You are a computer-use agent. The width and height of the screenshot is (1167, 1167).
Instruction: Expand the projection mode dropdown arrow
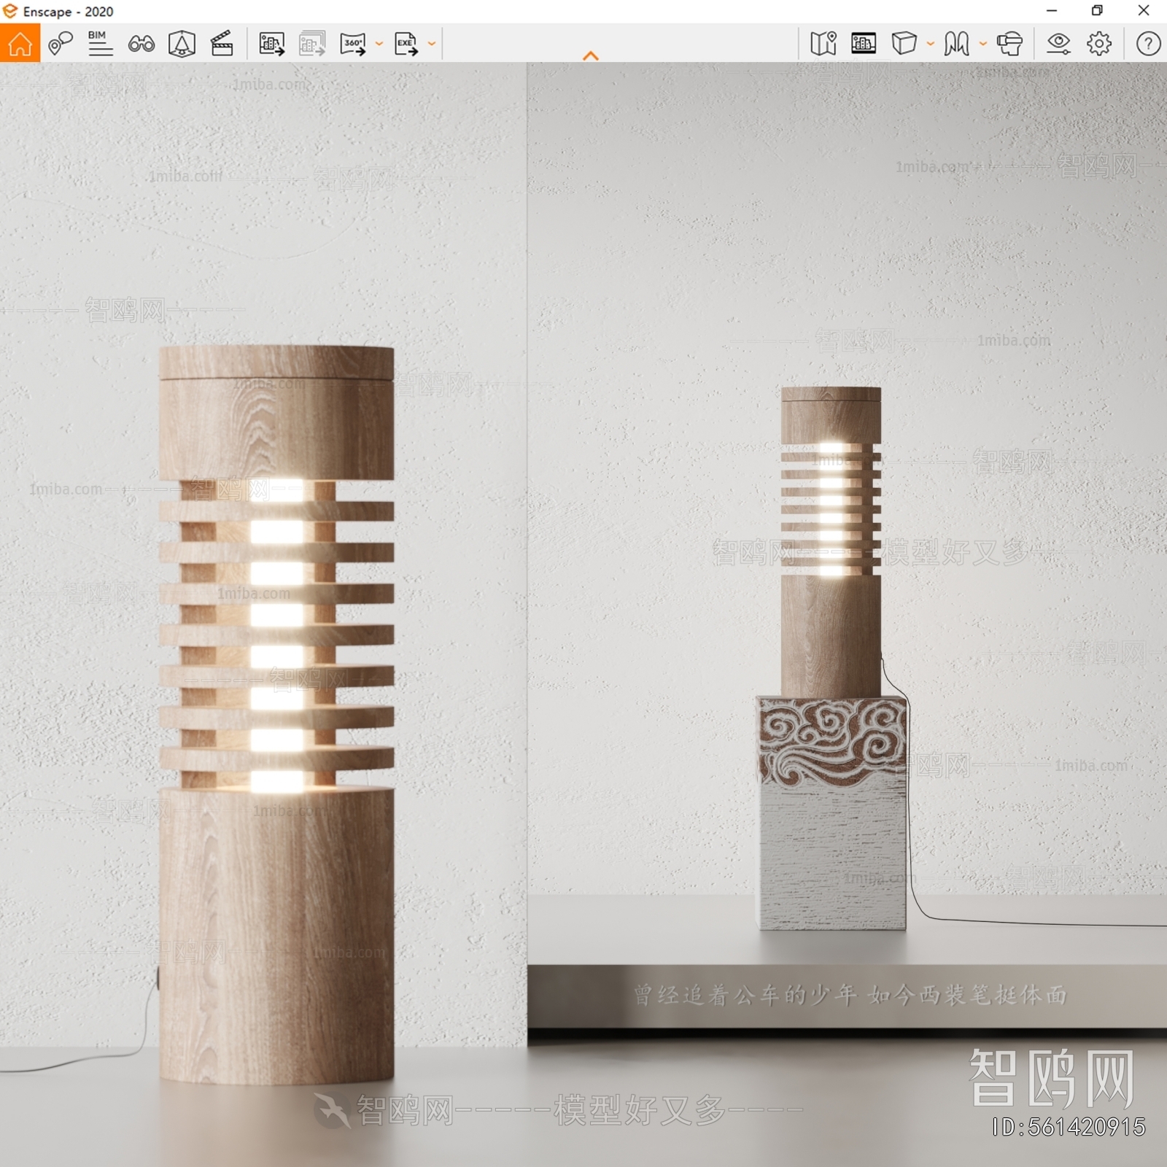coord(930,44)
